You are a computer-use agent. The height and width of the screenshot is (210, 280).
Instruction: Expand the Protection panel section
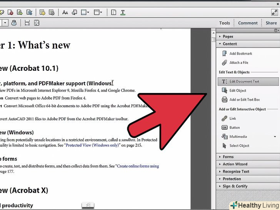[248, 179]
